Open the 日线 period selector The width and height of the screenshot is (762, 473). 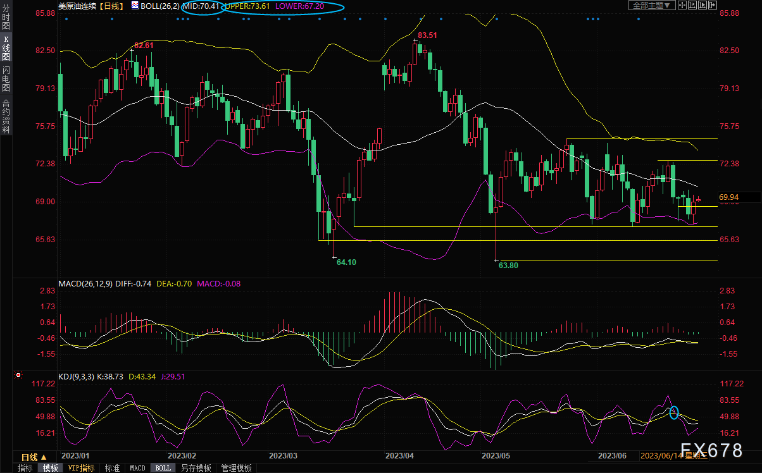point(35,457)
